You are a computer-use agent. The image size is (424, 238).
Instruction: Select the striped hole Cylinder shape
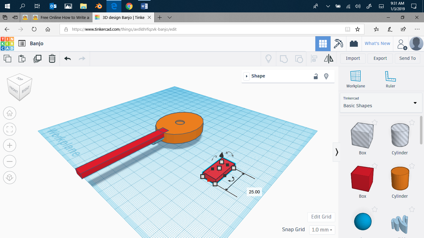(400, 135)
